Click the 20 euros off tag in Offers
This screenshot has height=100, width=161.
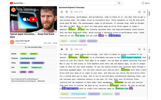click(25, 63)
